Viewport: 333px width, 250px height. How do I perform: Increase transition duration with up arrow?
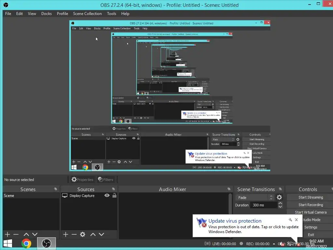(280, 203)
